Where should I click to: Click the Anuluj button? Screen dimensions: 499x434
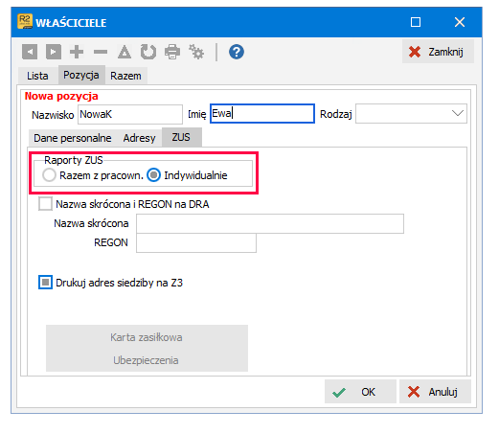[435, 392]
